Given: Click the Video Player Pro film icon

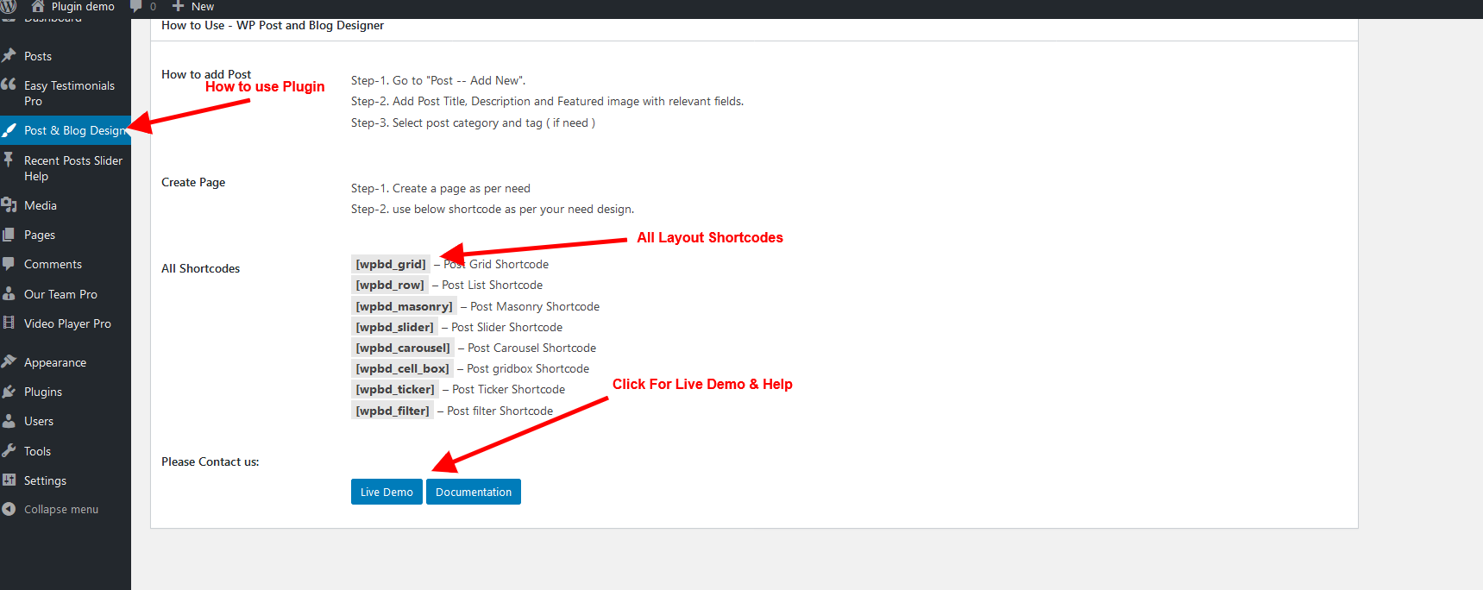Looking at the screenshot, I should [9, 323].
